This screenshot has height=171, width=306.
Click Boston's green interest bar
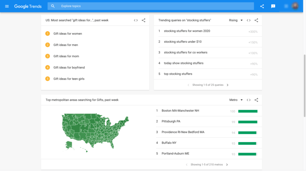point(248,111)
